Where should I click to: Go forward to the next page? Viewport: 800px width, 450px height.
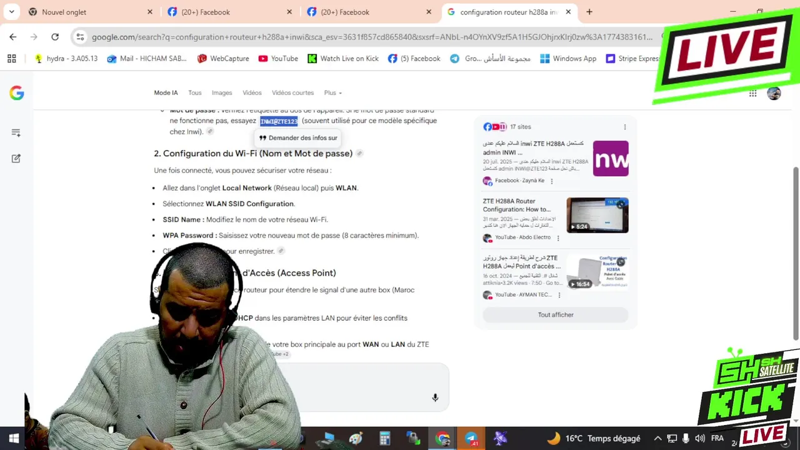click(34, 37)
